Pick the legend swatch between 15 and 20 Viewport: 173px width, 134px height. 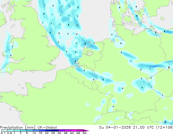coord(43,130)
